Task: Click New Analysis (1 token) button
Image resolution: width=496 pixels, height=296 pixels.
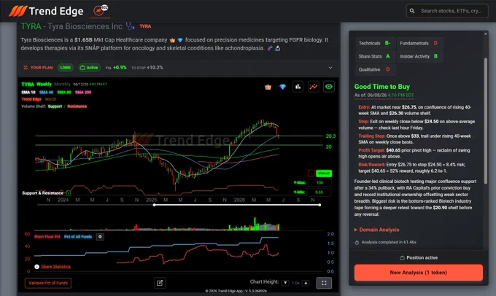Action: pos(419,273)
